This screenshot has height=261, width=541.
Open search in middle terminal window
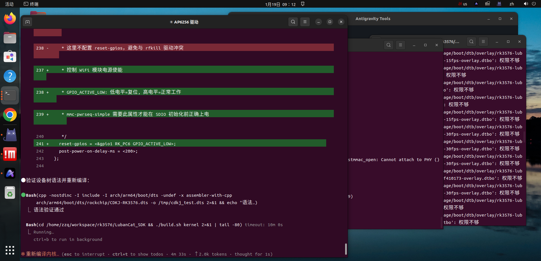389,45
